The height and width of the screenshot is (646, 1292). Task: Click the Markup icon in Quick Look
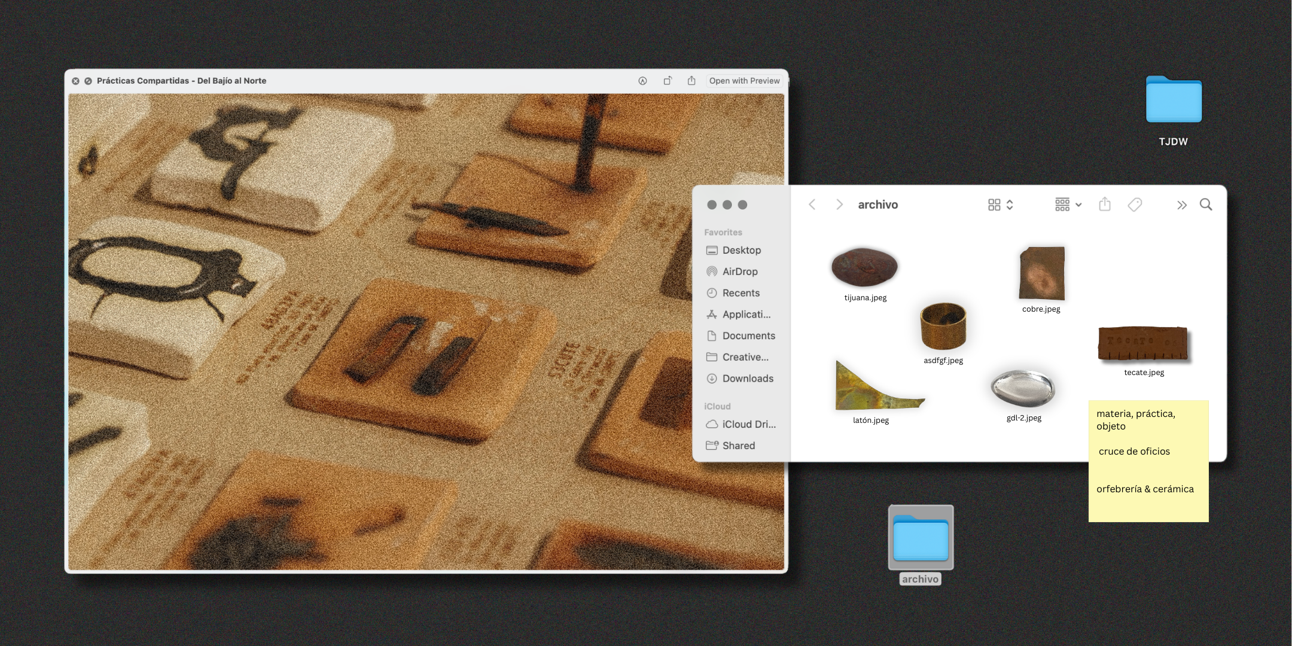pos(642,81)
